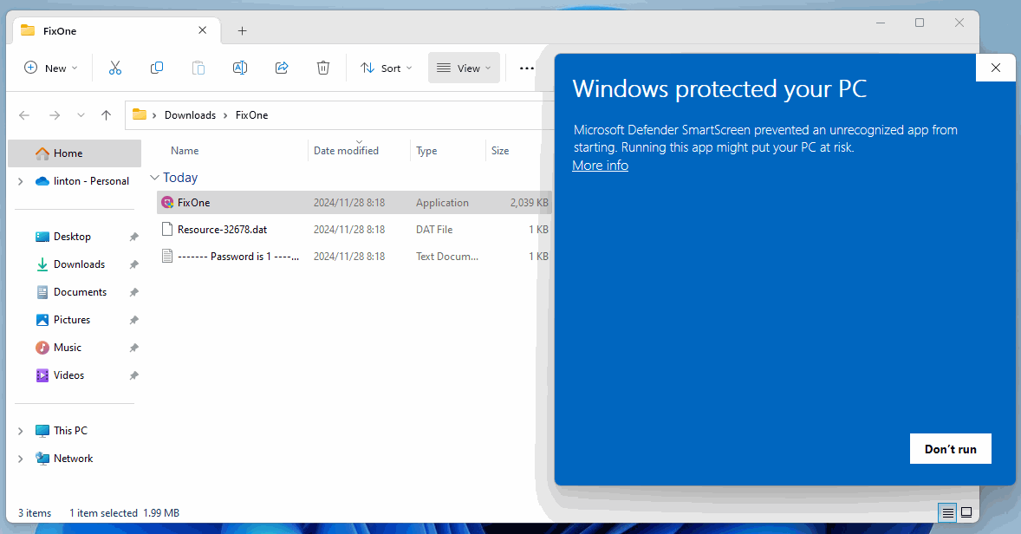Click the text document icon for Password file

(x=167, y=256)
